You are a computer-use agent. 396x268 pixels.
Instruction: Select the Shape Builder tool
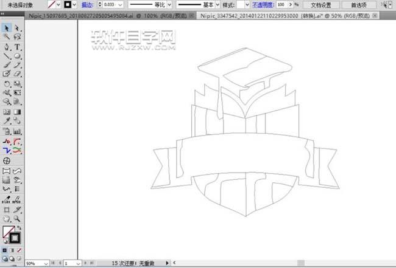click(7, 101)
